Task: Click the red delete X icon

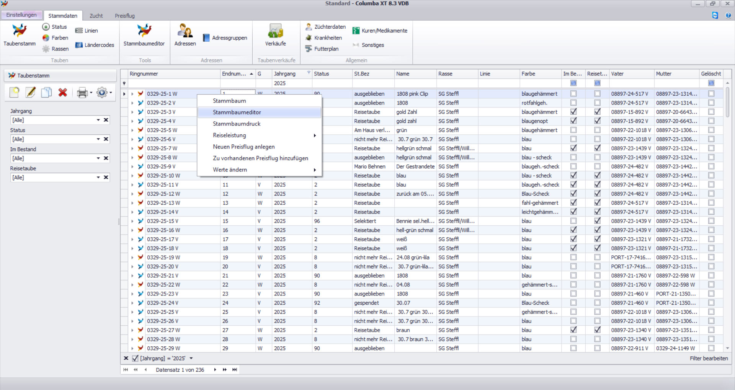Action: (x=63, y=93)
